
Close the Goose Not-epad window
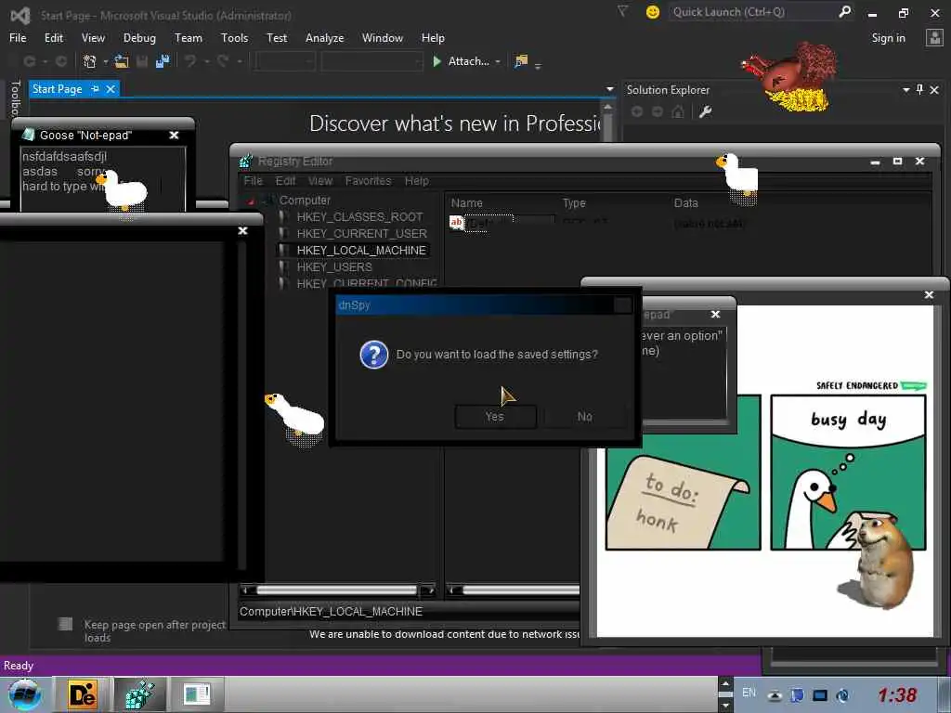tap(174, 136)
